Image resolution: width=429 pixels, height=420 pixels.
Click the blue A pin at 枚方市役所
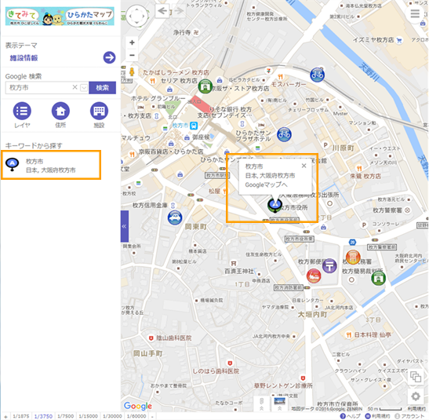[x=274, y=205]
